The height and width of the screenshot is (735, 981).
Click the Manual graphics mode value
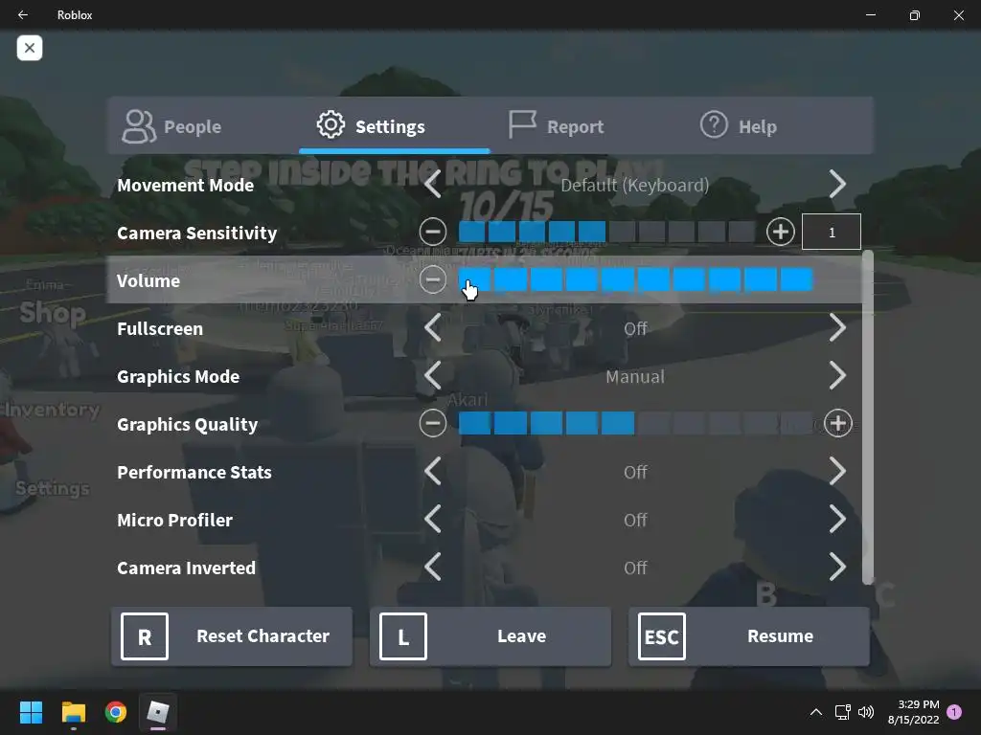pos(635,376)
